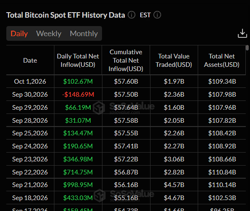This screenshot has width=250, height=211.
Task: Select the Sep 29,2026 date cell
Action: (30, 108)
